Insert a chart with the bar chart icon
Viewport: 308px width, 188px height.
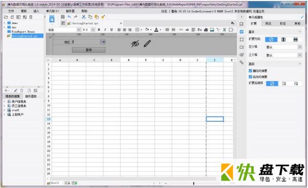[206, 30]
